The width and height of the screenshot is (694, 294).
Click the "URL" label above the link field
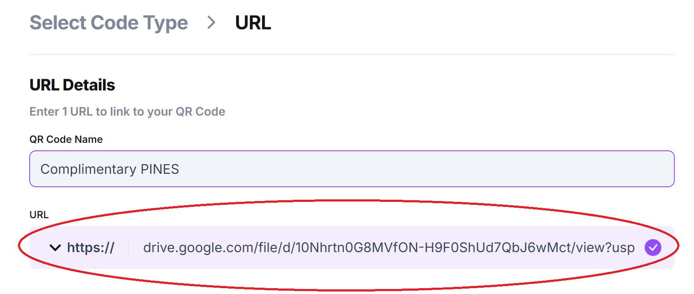click(39, 215)
